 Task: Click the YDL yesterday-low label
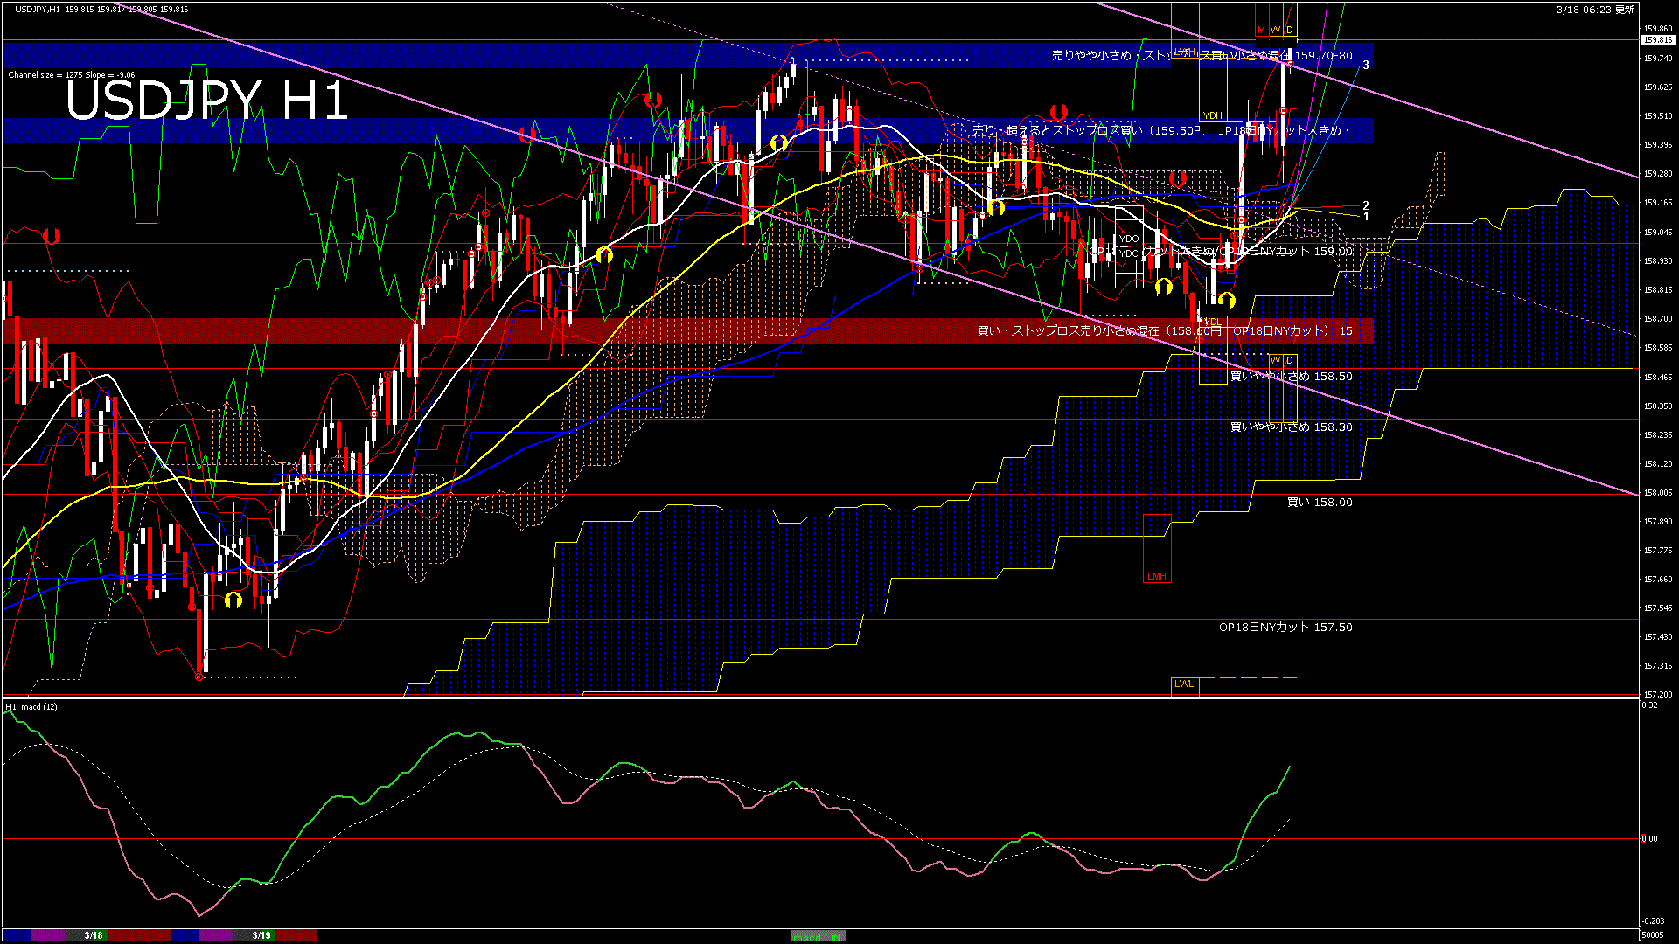point(1212,323)
